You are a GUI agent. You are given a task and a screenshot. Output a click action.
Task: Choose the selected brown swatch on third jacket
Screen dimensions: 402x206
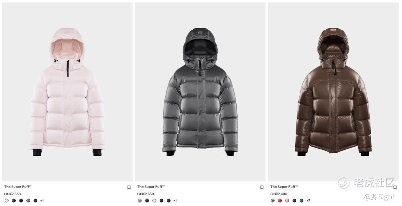(x=272, y=201)
